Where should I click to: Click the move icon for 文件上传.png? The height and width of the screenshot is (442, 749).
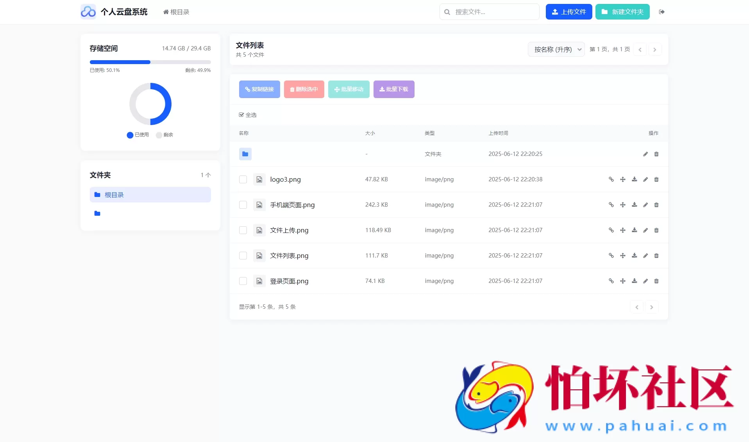pyautogui.click(x=622, y=230)
